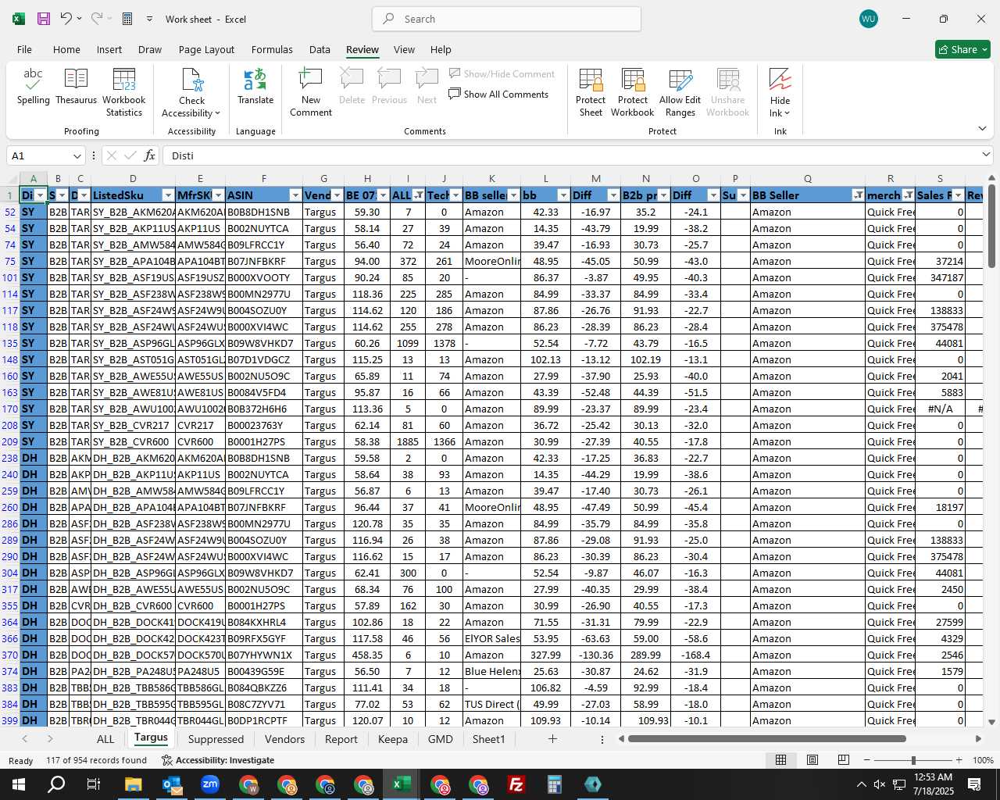This screenshot has height=800, width=1000.
Task: Click the Insert Function fx icon
Action: point(149,155)
